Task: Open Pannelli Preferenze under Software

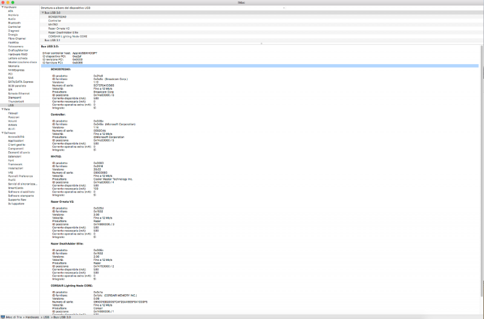Action: click(x=21, y=176)
